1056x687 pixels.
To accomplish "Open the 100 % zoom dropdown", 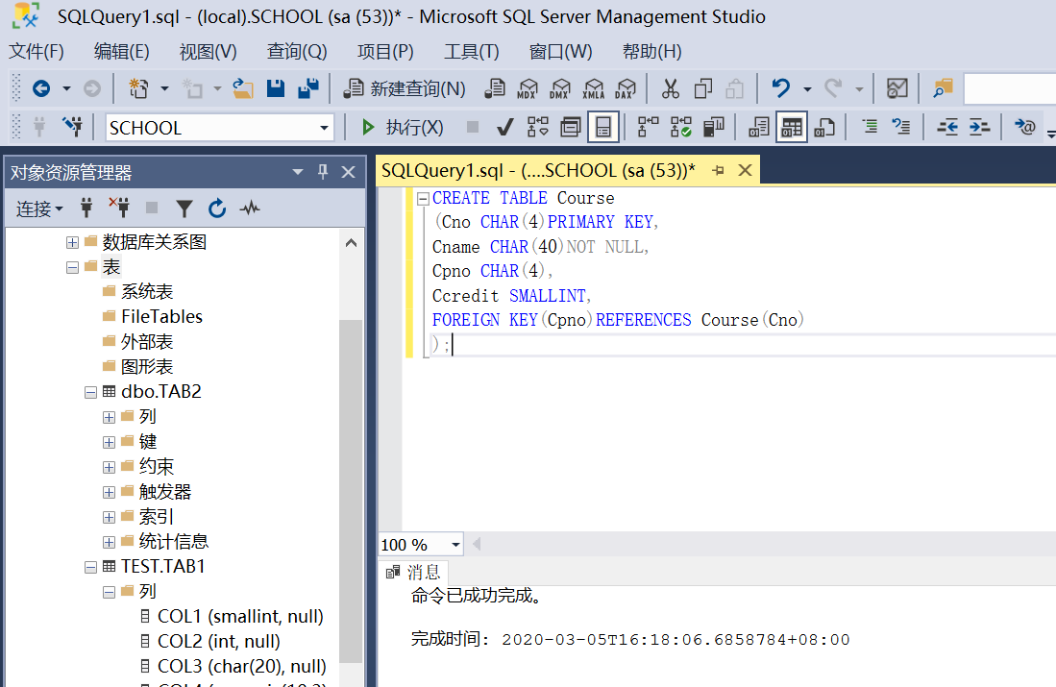I will 456,544.
